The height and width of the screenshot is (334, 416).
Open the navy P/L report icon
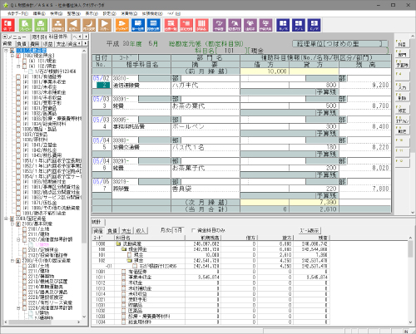tap(299, 25)
